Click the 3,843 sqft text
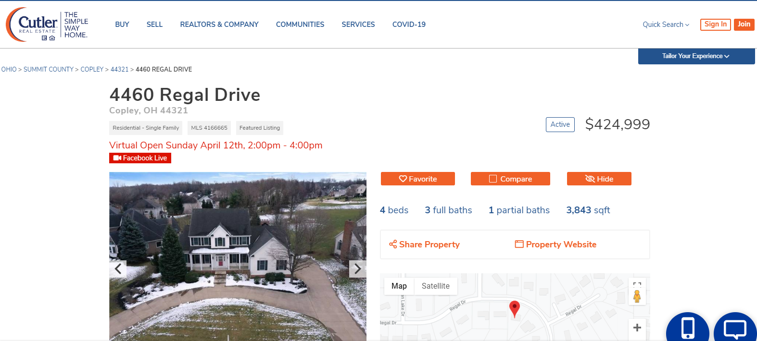757x341 pixels. [588, 210]
